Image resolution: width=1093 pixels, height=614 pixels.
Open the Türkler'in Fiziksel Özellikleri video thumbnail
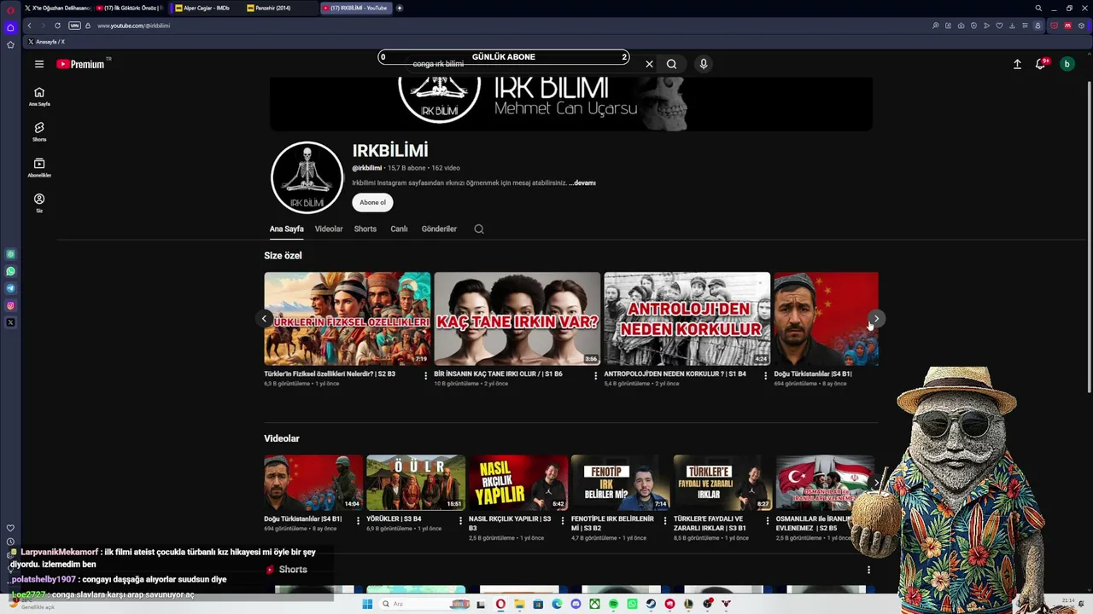coord(348,319)
